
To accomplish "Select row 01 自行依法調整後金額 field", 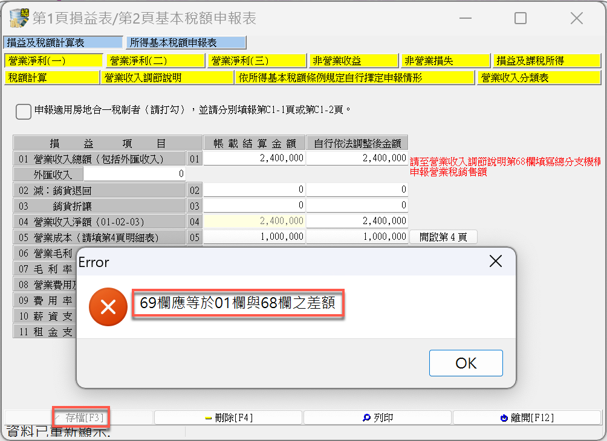I will coord(357,158).
